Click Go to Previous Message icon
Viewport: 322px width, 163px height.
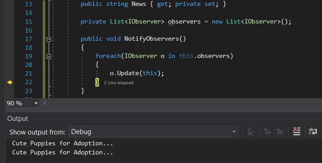[267, 131]
